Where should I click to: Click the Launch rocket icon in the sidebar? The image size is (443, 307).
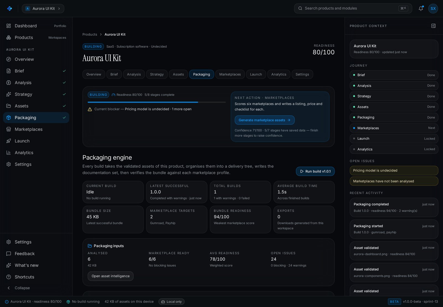pyautogui.click(x=9, y=141)
